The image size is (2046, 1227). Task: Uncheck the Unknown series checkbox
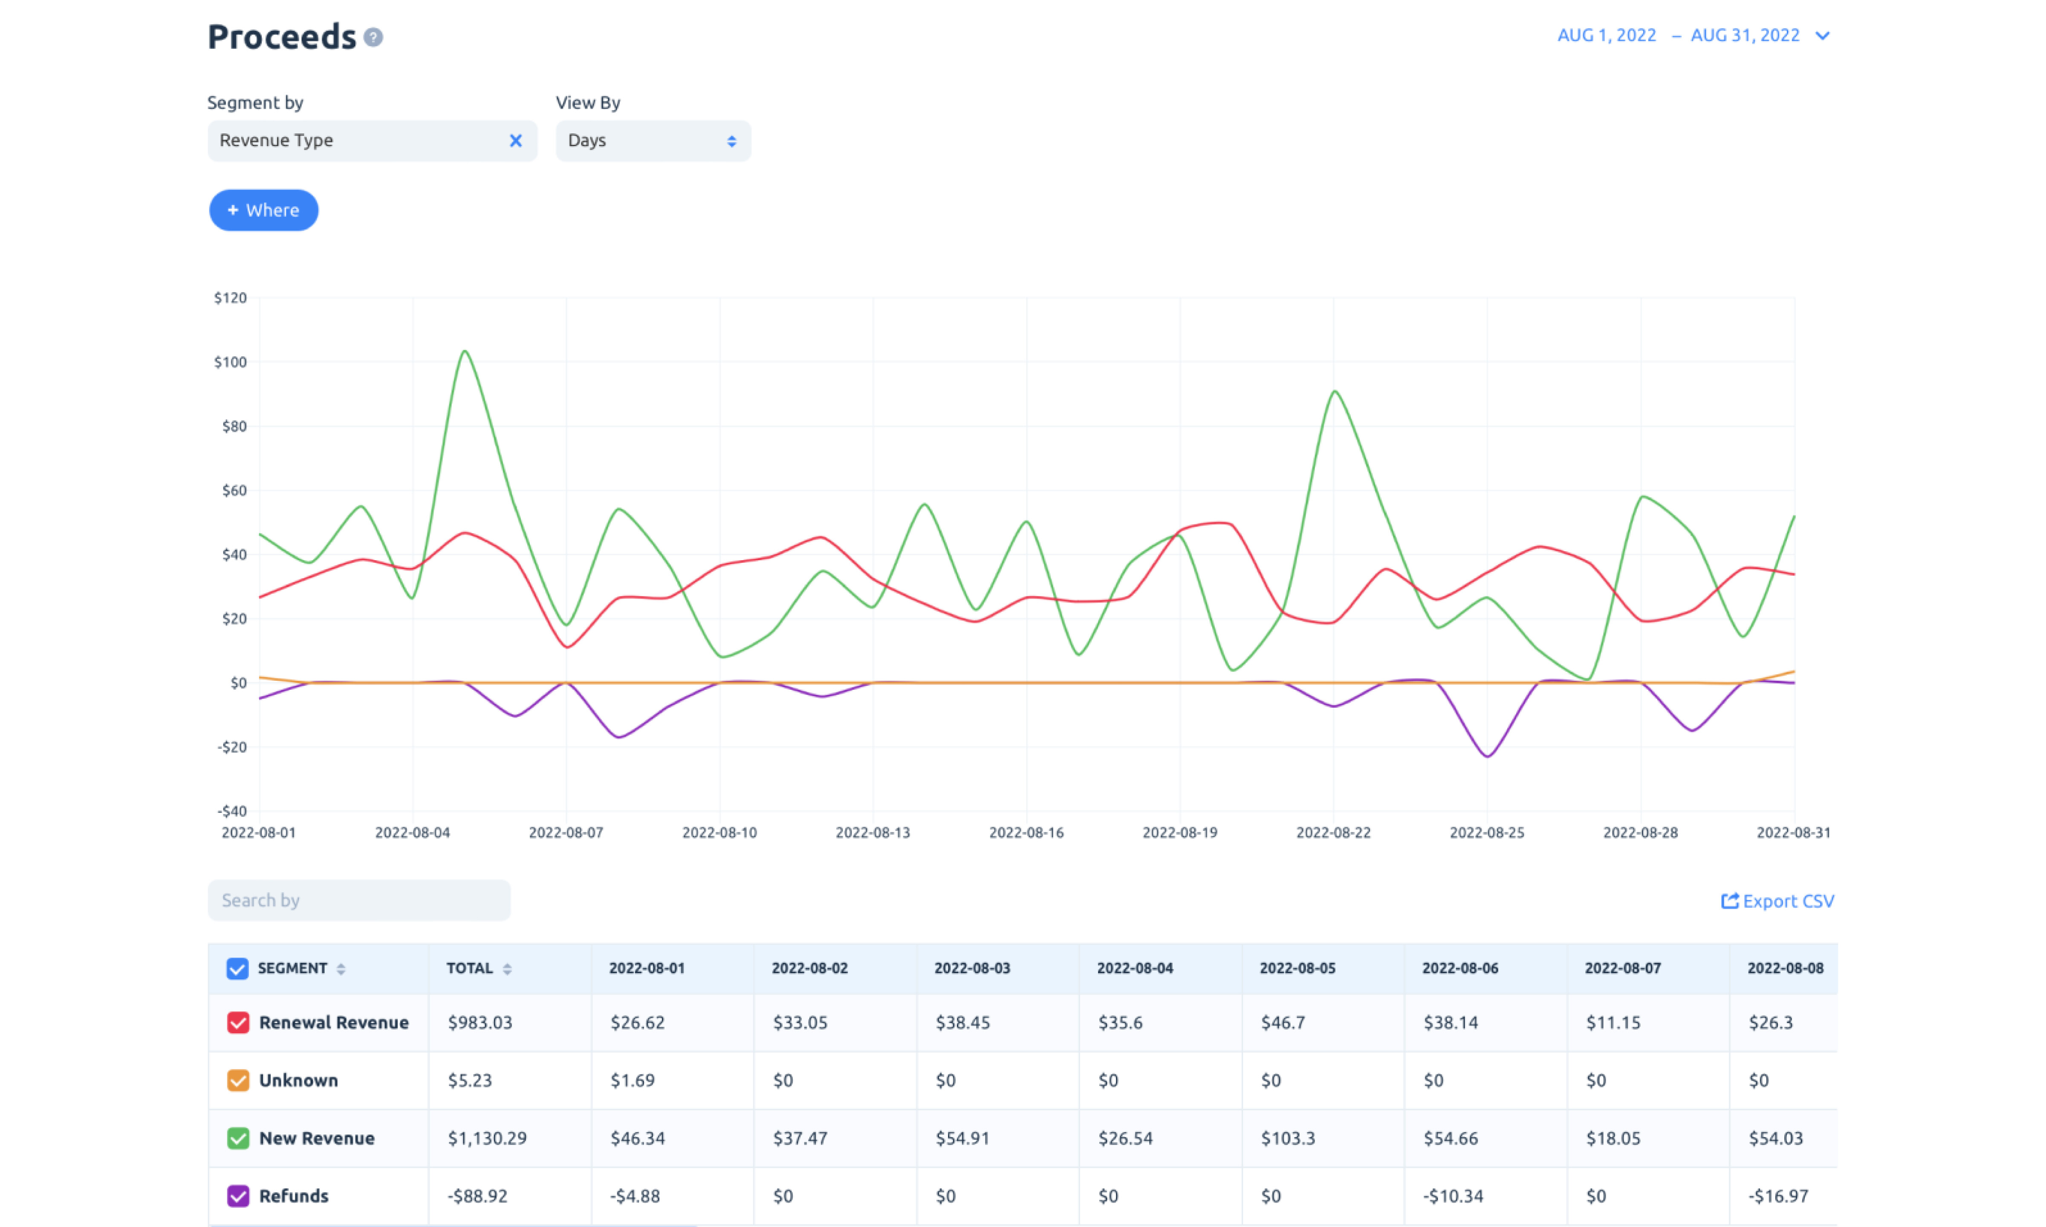point(238,1080)
